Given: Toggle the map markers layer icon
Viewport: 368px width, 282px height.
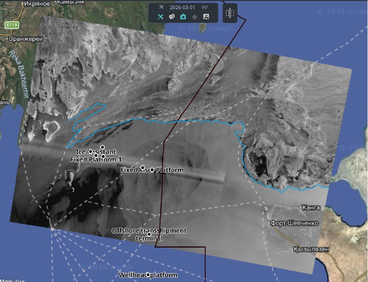Looking at the screenshot, I should (x=172, y=17).
